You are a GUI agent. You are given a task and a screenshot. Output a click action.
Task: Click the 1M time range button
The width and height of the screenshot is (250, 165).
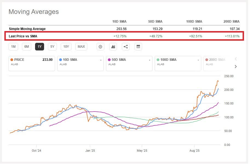13,47
